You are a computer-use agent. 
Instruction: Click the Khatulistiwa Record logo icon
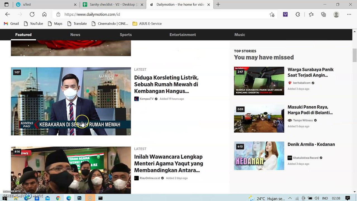pyautogui.click(x=290, y=158)
